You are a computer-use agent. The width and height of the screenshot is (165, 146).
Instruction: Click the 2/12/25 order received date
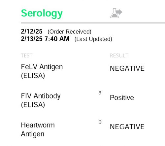[32, 31]
